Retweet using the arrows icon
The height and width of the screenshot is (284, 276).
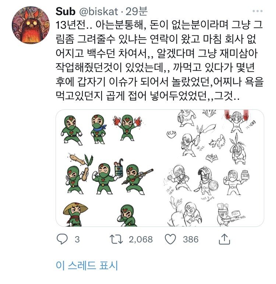point(116,239)
